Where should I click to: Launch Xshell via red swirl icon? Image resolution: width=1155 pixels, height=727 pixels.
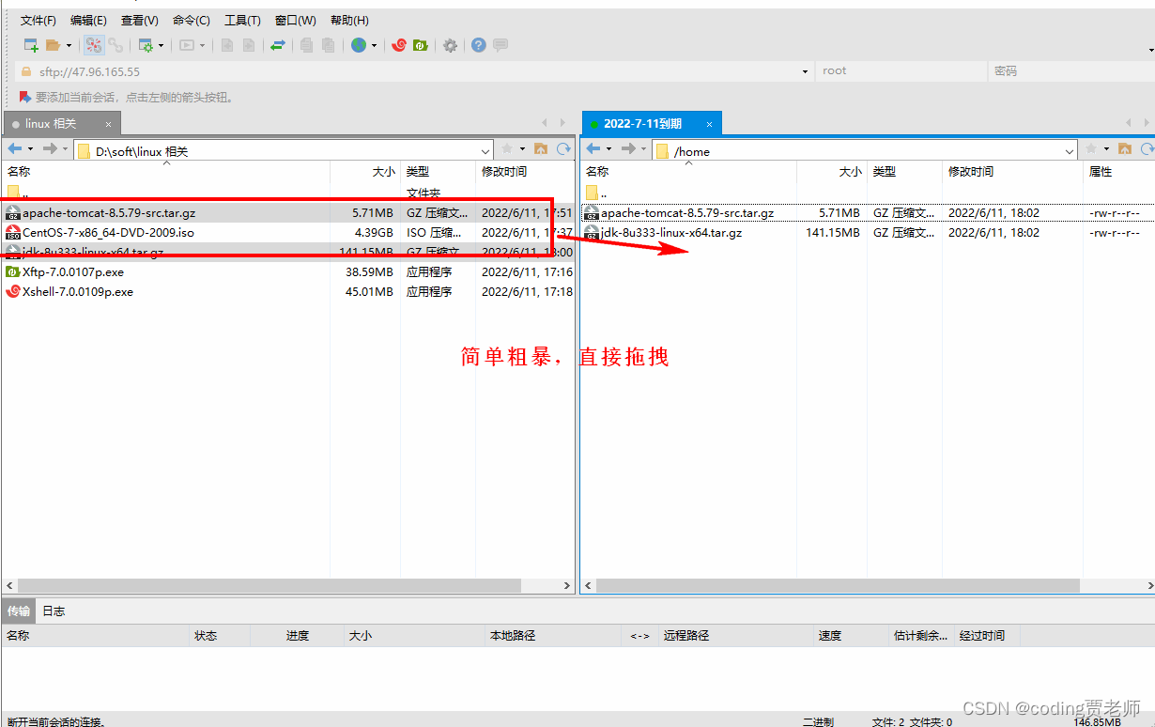point(399,45)
